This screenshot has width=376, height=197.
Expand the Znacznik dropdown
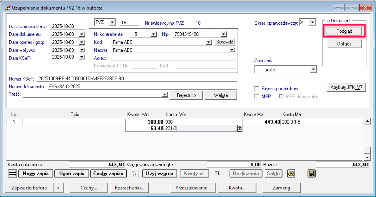pos(313,70)
